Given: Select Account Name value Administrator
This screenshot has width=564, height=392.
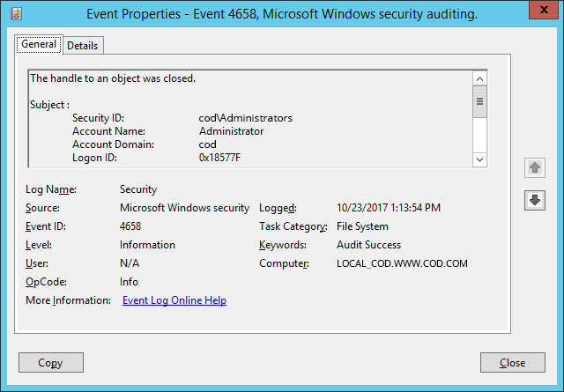Looking at the screenshot, I should click(x=231, y=131).
